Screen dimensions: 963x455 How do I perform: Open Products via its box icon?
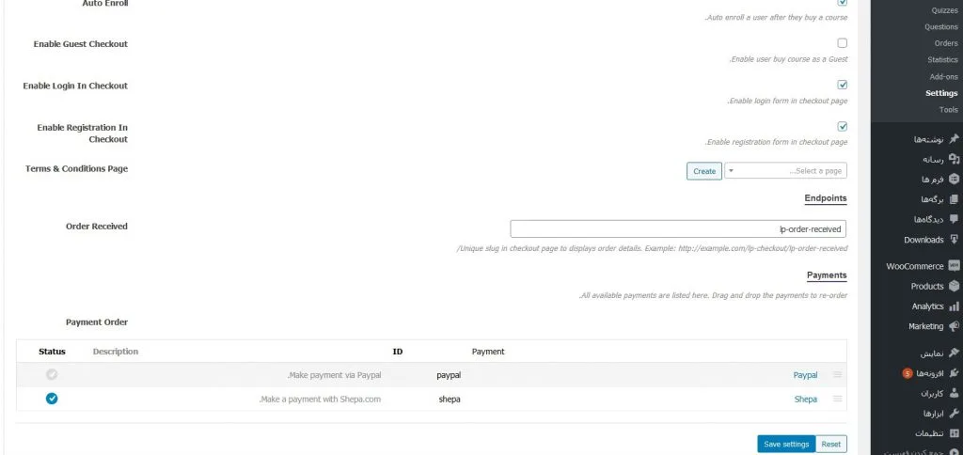pos(954,286)
